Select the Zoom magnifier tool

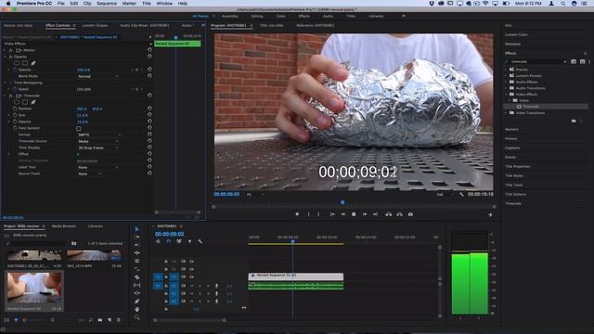(x=136, y=317)
